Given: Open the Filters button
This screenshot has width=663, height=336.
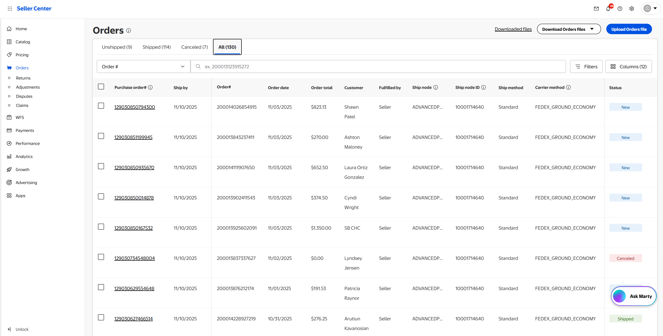Looking at the screenshot, I should (x=586, y=66).
